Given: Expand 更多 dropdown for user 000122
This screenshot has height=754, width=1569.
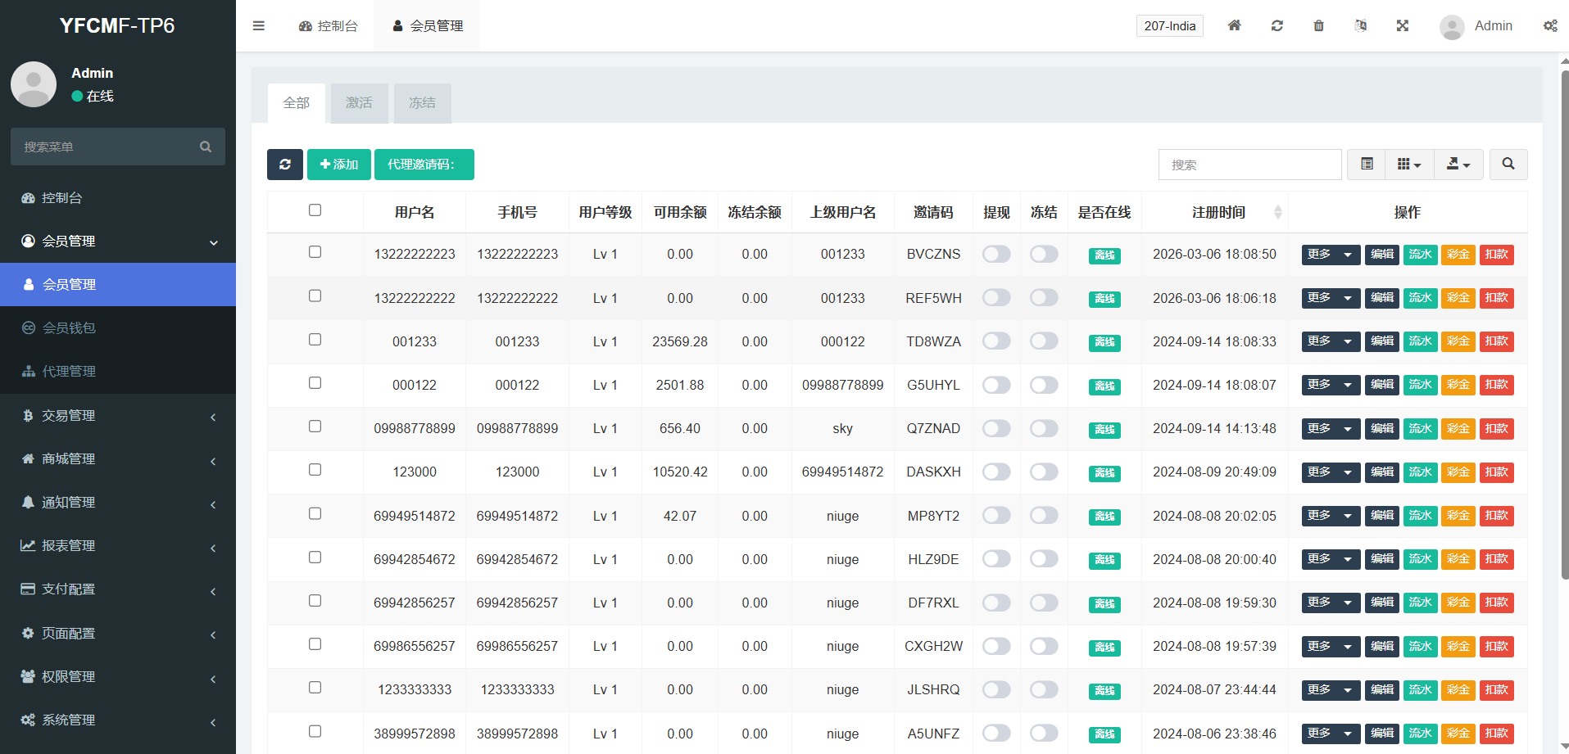Looking at the screenshot, I should point(1330,385).
